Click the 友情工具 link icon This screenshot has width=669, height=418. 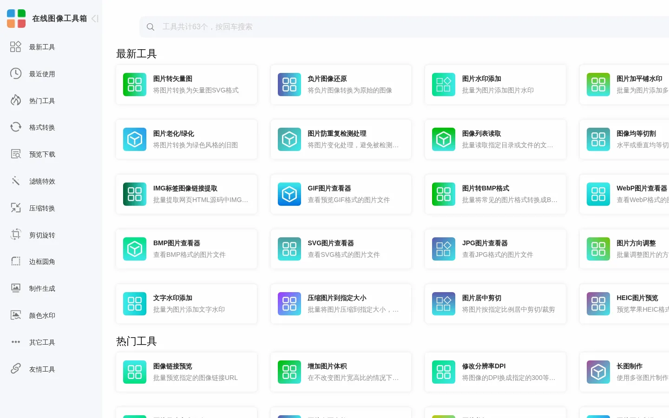[16, 369]
